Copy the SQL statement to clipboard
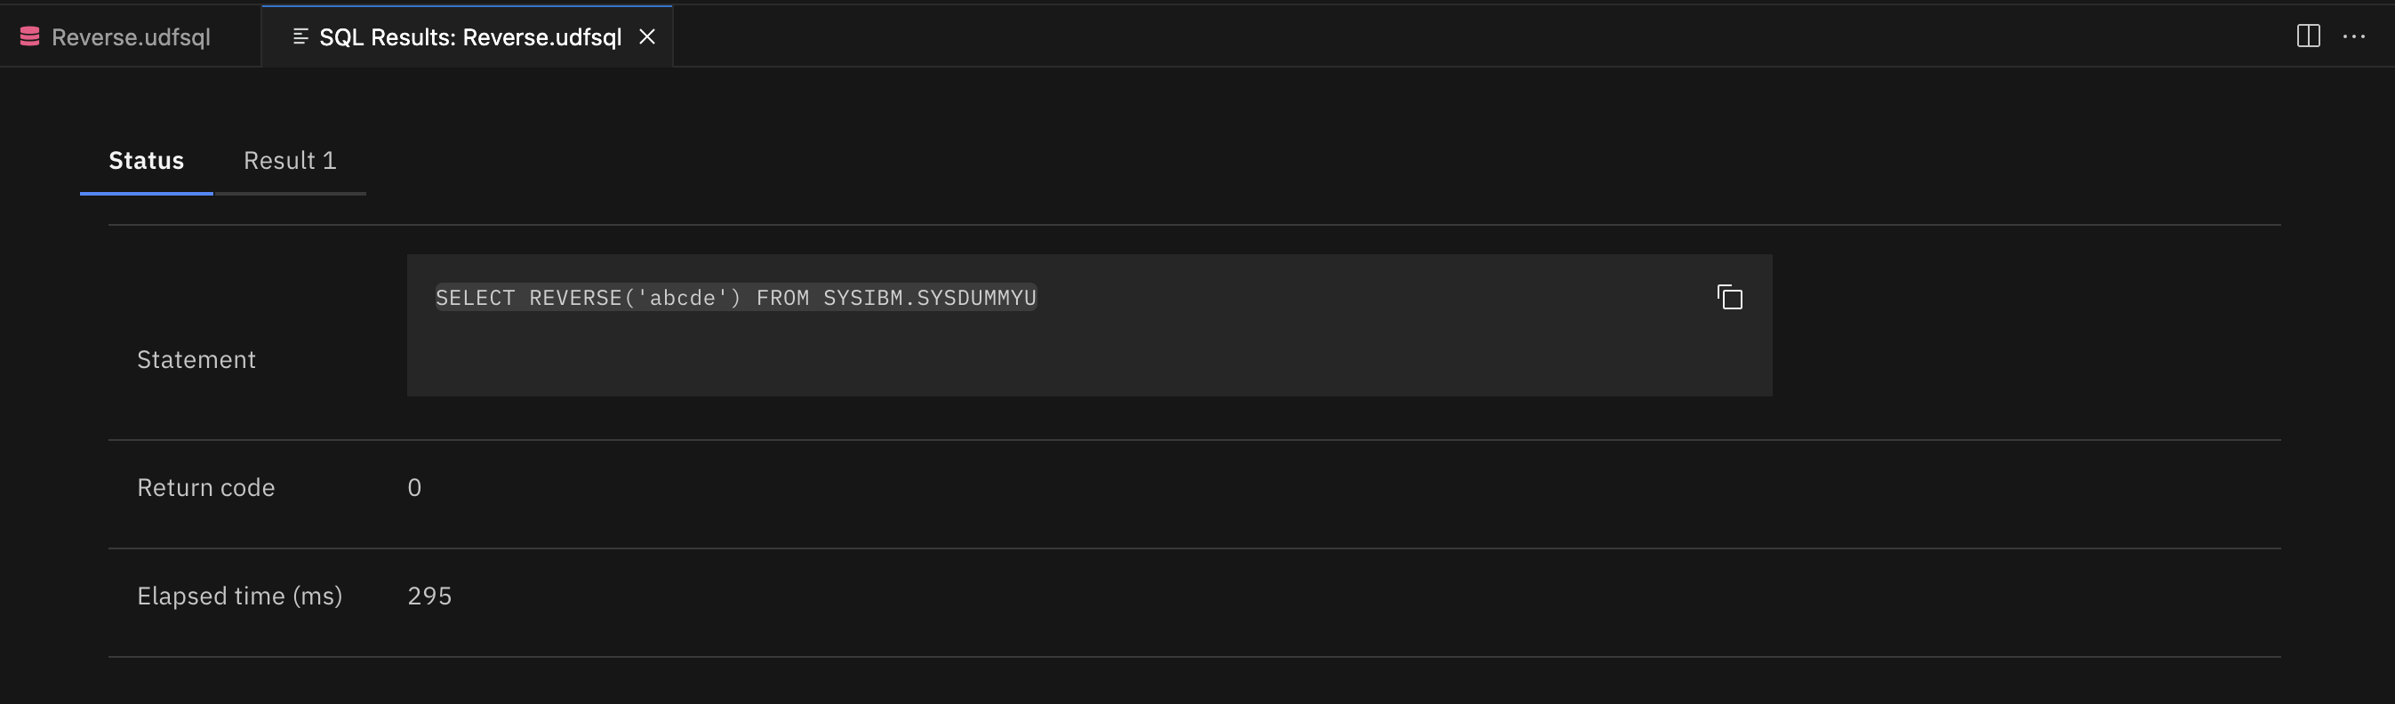This screenshot has width=2395, height=704. click(x=1729, y=298)
